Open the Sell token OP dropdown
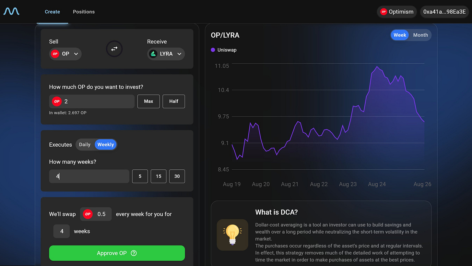The height and width of the screenshot is (266, 472). click(65, 54)
